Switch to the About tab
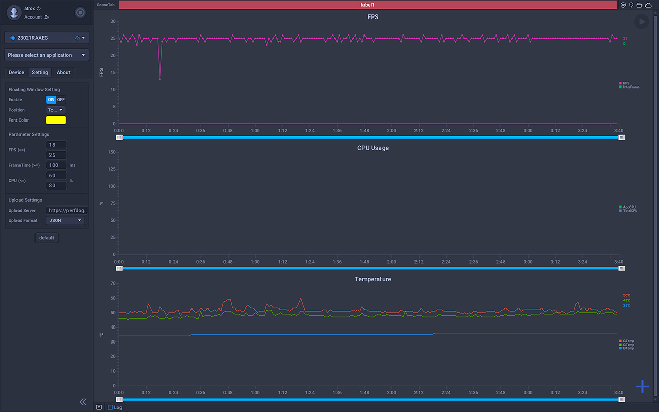This screenshot has width=659, height=412. click(x=63, y=72)
